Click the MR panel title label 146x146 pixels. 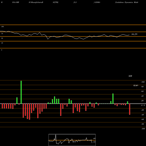click(x=130, y=76)
